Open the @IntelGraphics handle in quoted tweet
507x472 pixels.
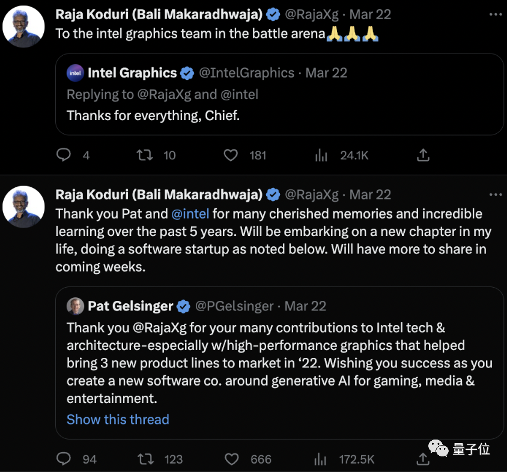(246, 73)
